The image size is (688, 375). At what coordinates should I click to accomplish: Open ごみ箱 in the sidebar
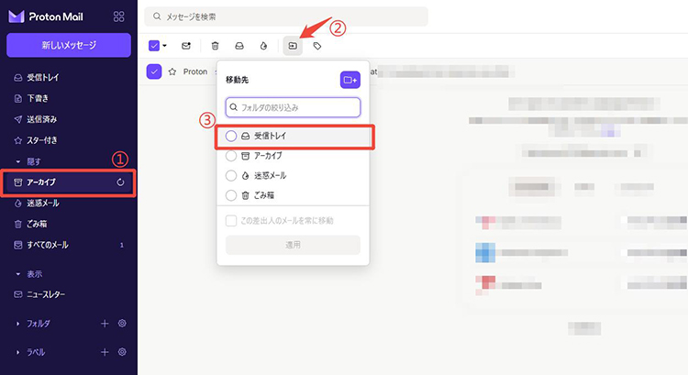pyautogui.click(x=69, y=224)
